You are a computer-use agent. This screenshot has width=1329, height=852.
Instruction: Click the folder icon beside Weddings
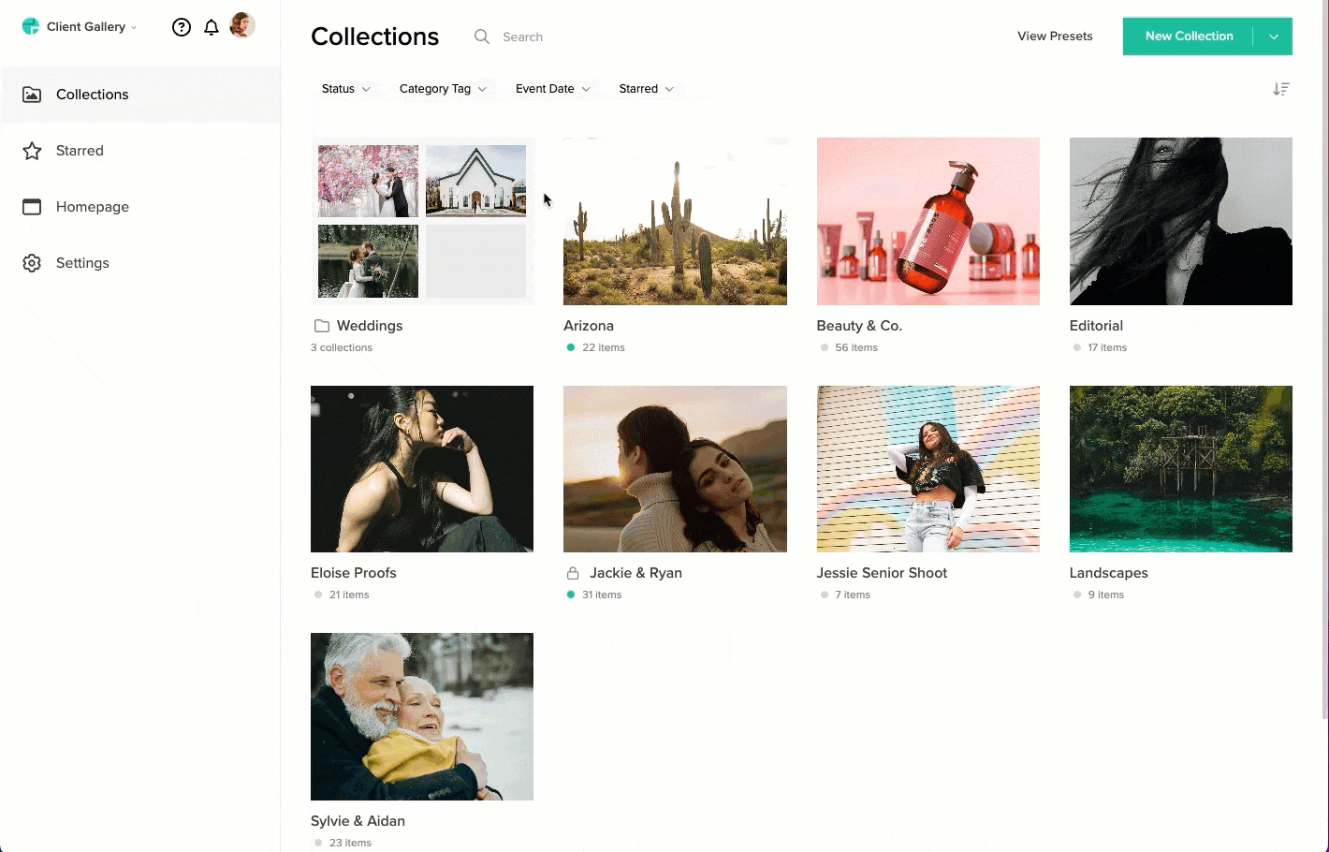[x=321, y=325]
